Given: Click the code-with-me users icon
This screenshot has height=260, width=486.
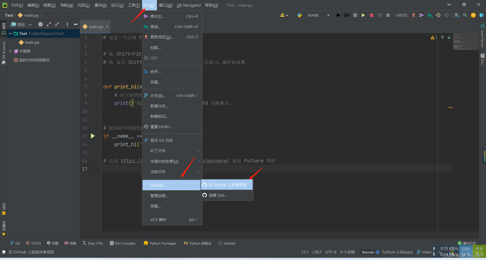Looking at the screenshot, I should click(x=284, y=15).
